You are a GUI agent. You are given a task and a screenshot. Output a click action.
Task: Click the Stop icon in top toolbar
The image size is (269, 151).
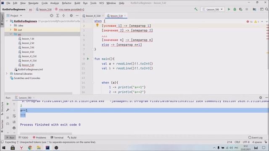tap(247, 9)
